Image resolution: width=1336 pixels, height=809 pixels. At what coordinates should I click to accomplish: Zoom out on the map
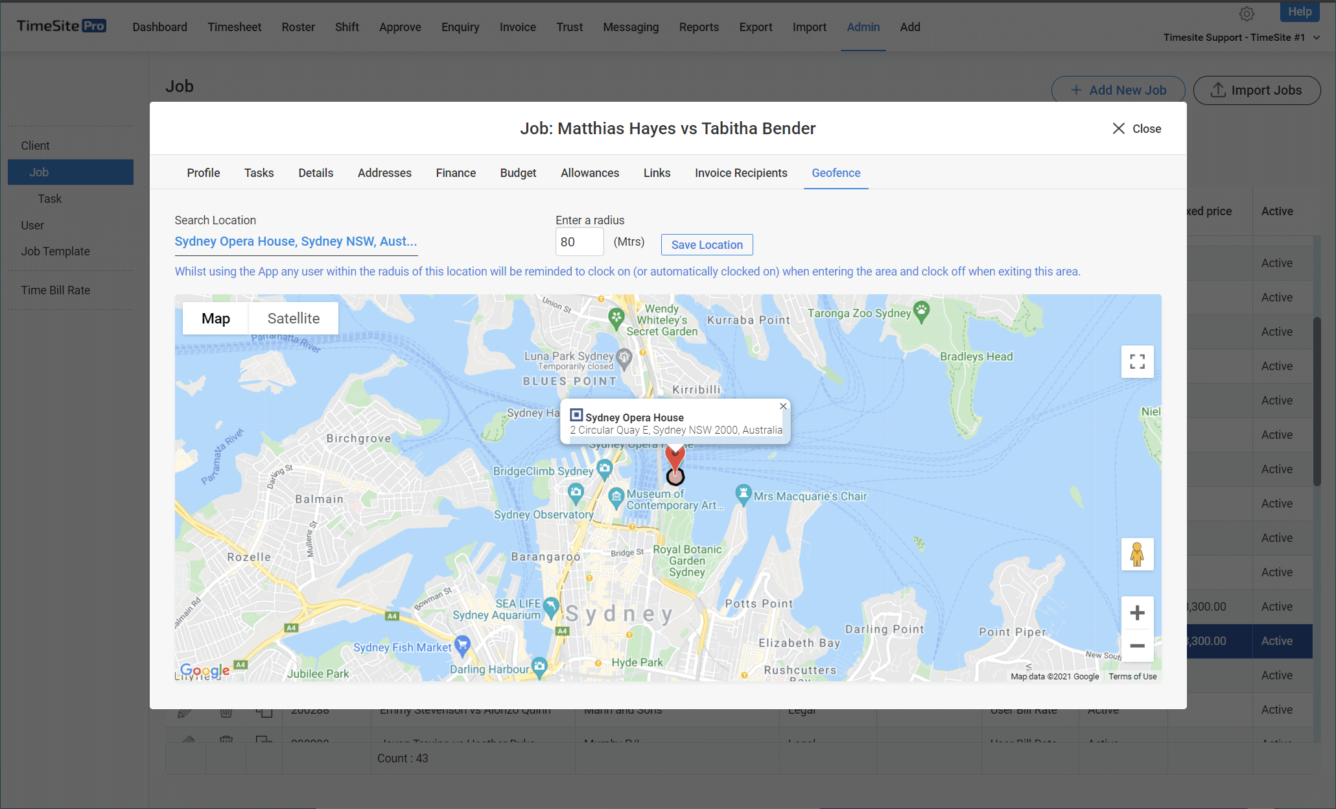click(x=1137, y=646)
